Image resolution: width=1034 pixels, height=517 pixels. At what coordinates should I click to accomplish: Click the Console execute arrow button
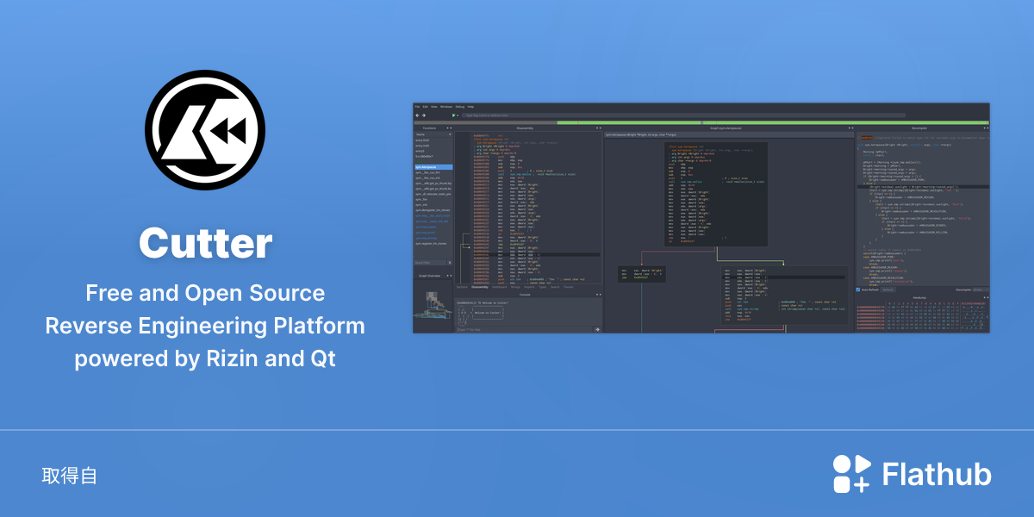pyautogui.click(x=597, y=329)
